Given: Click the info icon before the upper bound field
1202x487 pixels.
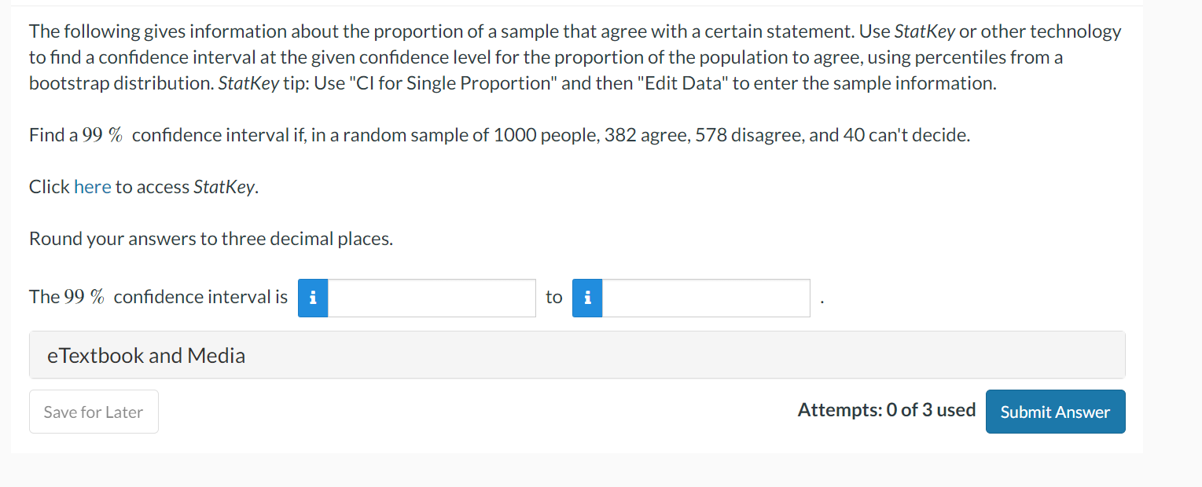Looking at the screenshot, I should tap(587, 298).
